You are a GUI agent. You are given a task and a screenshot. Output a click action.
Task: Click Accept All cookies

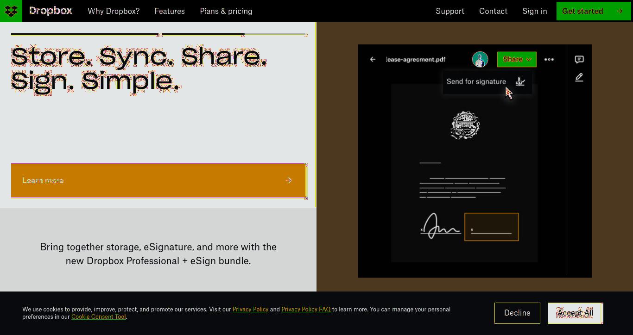tap(575, 313)
